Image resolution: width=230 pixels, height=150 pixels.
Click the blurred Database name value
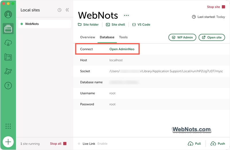[x=124, y=82]
